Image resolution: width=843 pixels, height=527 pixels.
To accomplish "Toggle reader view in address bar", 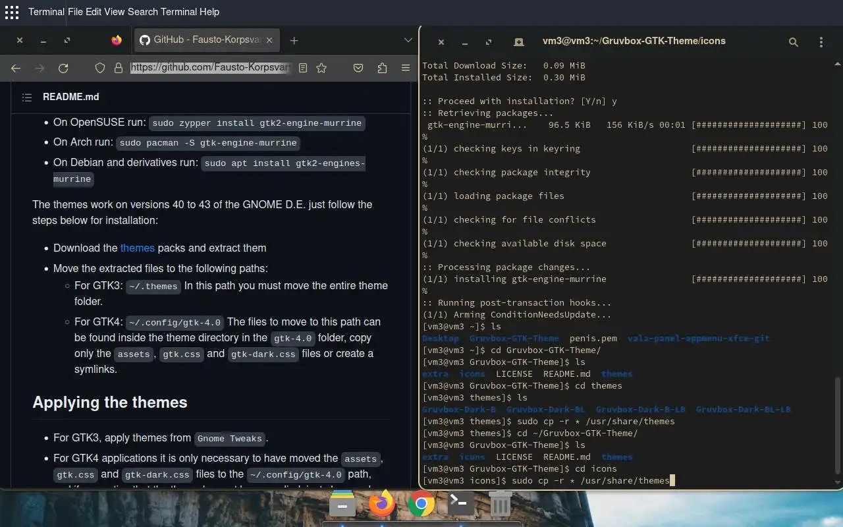I will pos(303,68).
